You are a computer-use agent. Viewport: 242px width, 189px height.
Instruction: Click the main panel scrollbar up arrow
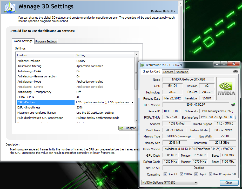pos(180,3)
